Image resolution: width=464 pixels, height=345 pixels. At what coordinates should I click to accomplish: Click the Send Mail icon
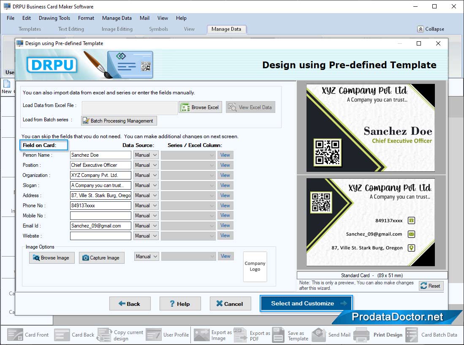[319, 334]
